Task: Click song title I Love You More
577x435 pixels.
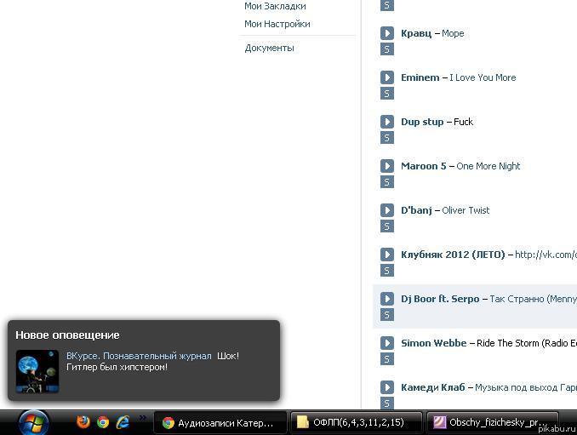Action: point(483,77)
